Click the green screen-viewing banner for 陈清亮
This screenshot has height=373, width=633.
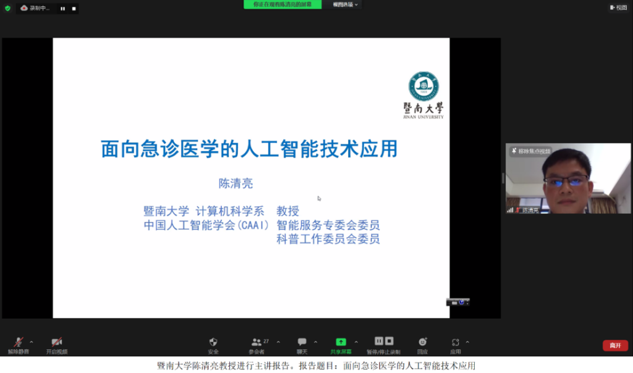[283, 4]
